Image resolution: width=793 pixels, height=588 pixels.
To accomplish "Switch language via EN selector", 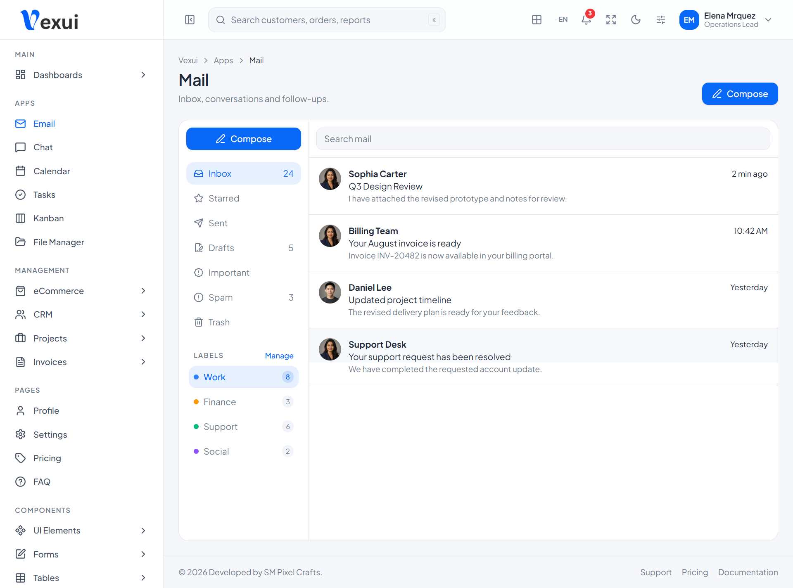I will click(x=563, y=20).
